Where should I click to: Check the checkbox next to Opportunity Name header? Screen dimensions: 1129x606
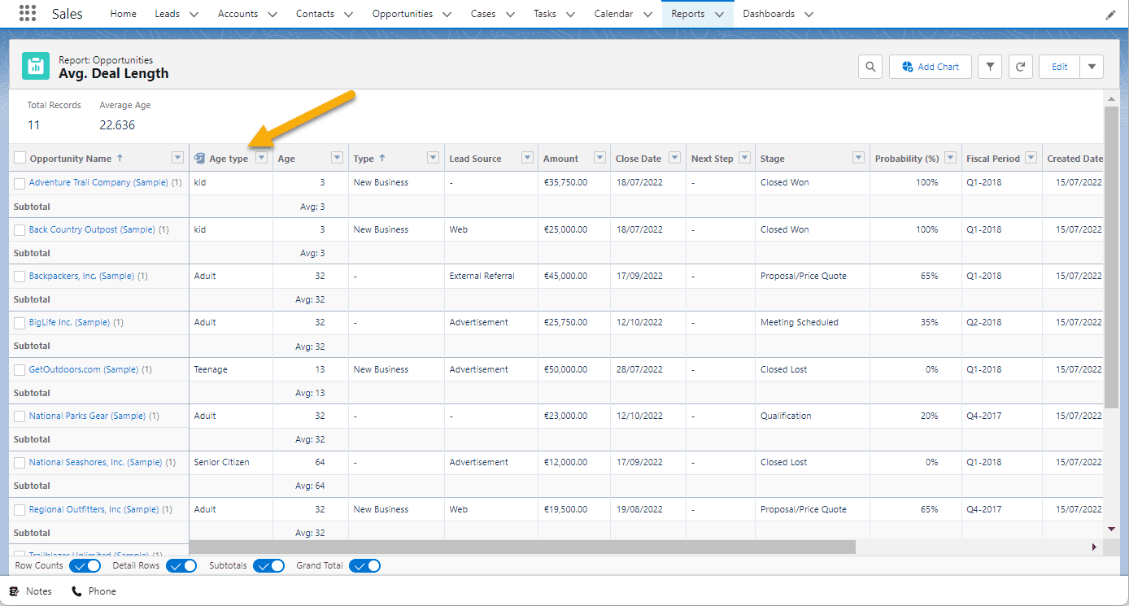pyautogui.click(x=20, y=157)
